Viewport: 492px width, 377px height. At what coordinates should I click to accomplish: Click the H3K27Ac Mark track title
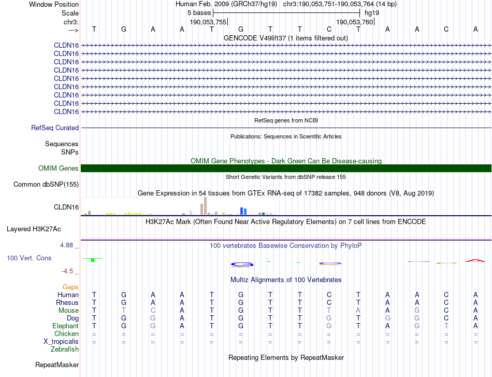coord(285,222)
